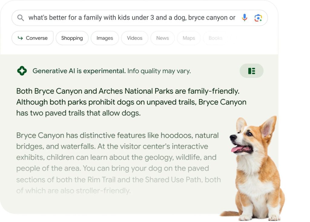Select the Books search filter
310x222 pixels.
pos(215,38)
